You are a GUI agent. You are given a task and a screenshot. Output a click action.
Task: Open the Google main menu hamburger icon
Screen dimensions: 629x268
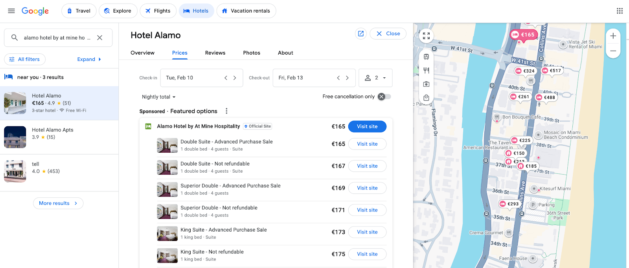pos(11,11)
